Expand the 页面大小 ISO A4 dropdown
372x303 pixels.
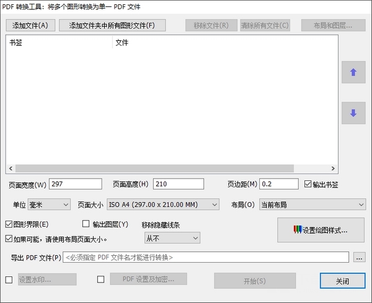(x=163, y=204)
